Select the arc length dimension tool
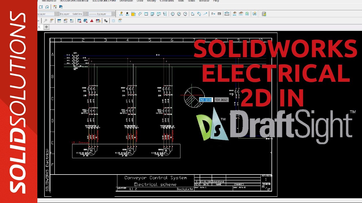This screenshot has width=362, height=203. (199, 14)
